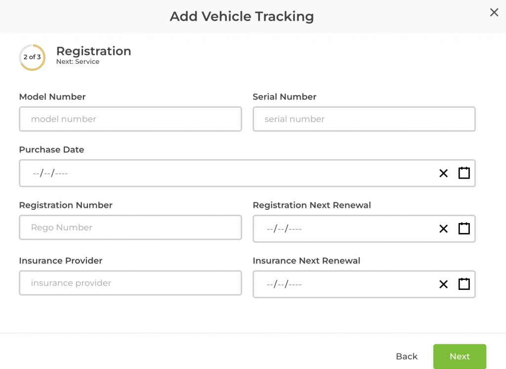Open the Purchase Date calendar picker

click(x=464, y=173)
